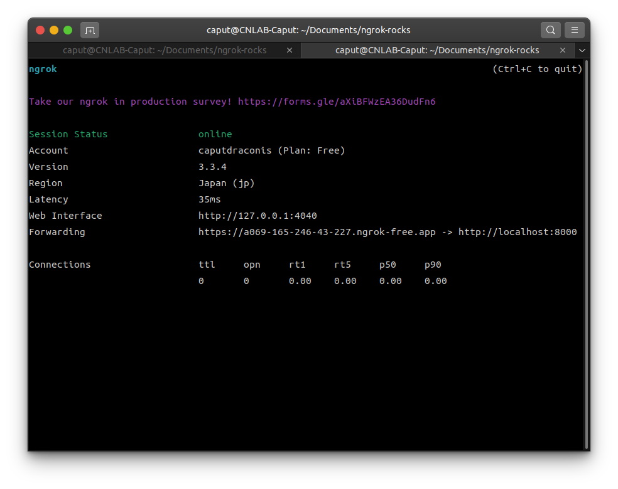Close the first ngrok-rocks tab

tap(290, 50)
